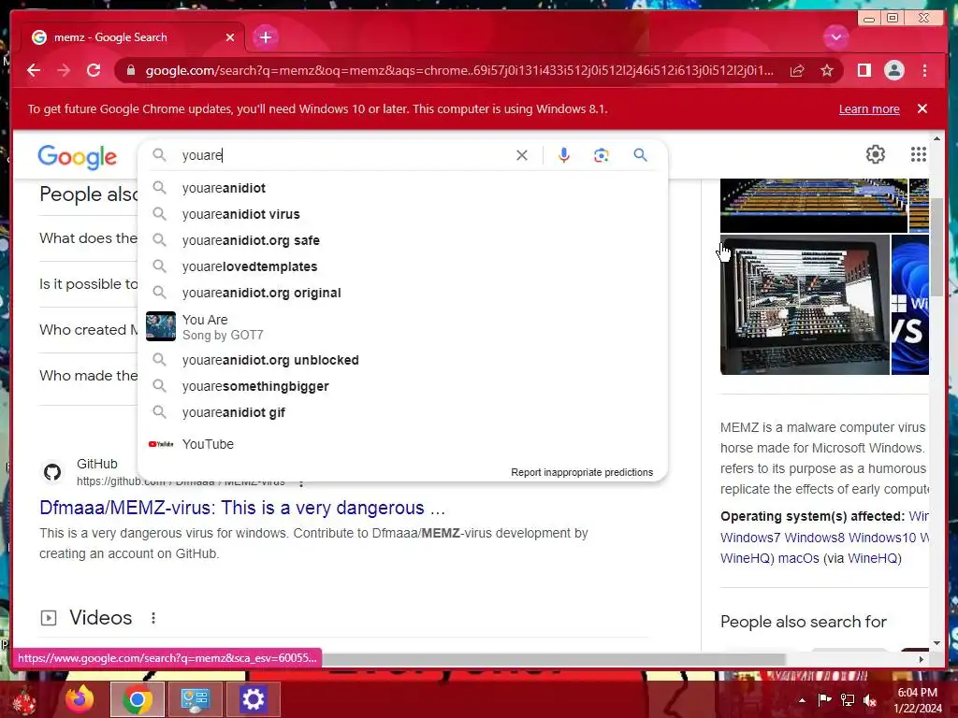The width and height of the screenshot is (958, 718).
Task: Open the macOs link in knowledge panel
Action: 798,559
